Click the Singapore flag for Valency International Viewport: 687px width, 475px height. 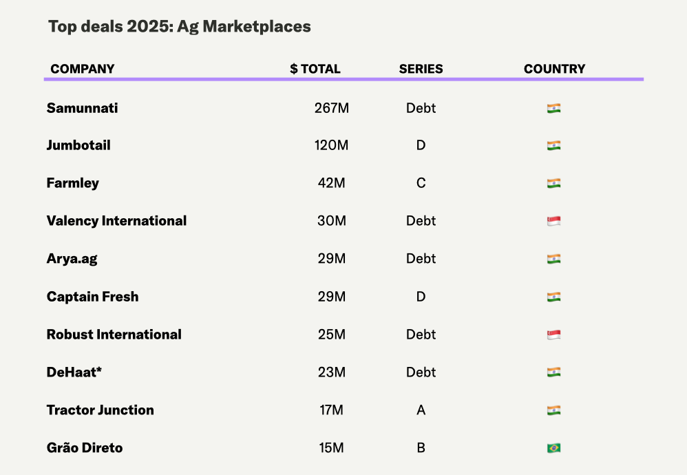tap(553, 221)
